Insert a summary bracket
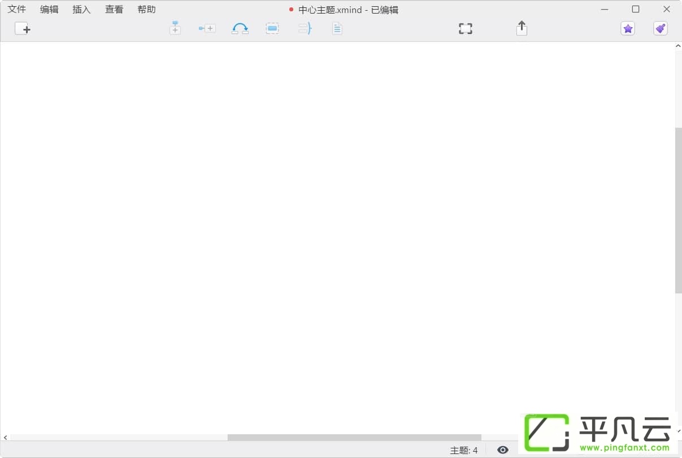682x458 pixels. click(305, 28)
